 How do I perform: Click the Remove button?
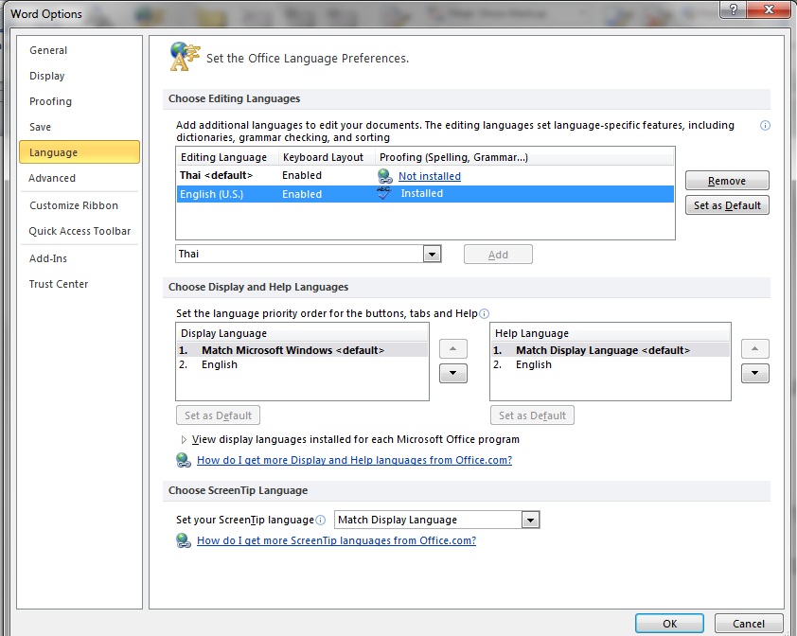tap(727, 181)
